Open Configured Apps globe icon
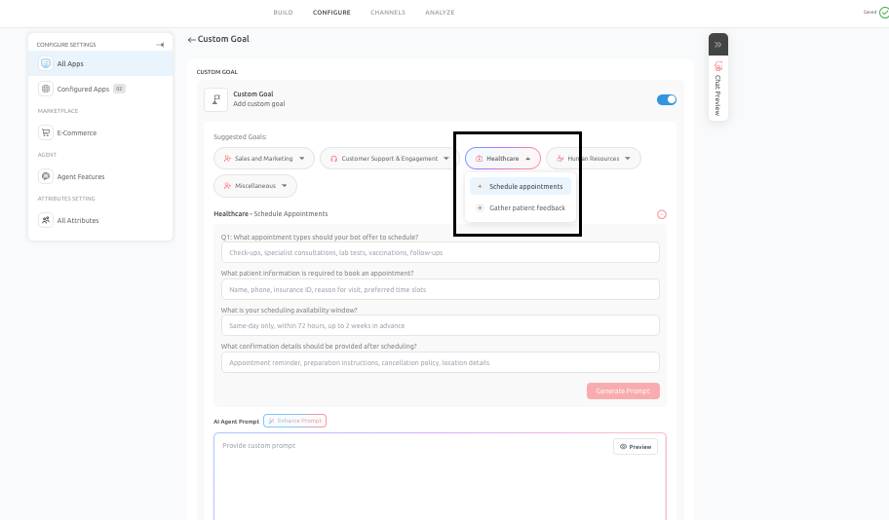889x520 pixels. tap(46, 89)
